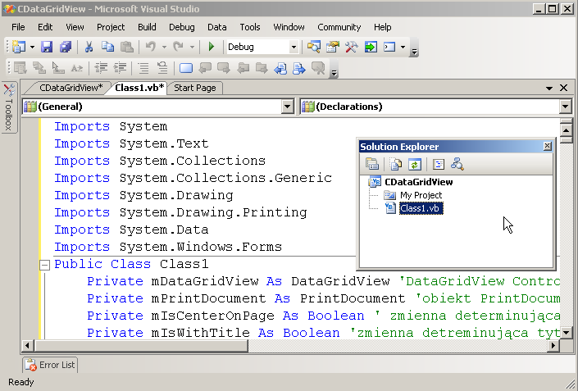Collapse the Public Class Class1 code region
The width and height of the screenshot is (578, 391).
44,265
